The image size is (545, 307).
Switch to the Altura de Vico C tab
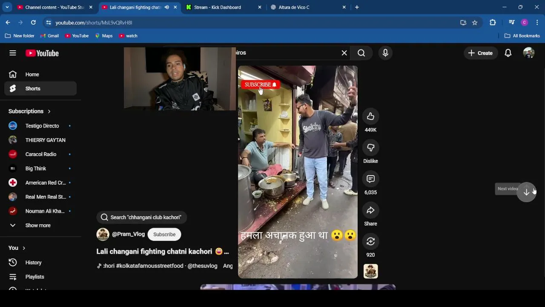[x=294, y=7]
